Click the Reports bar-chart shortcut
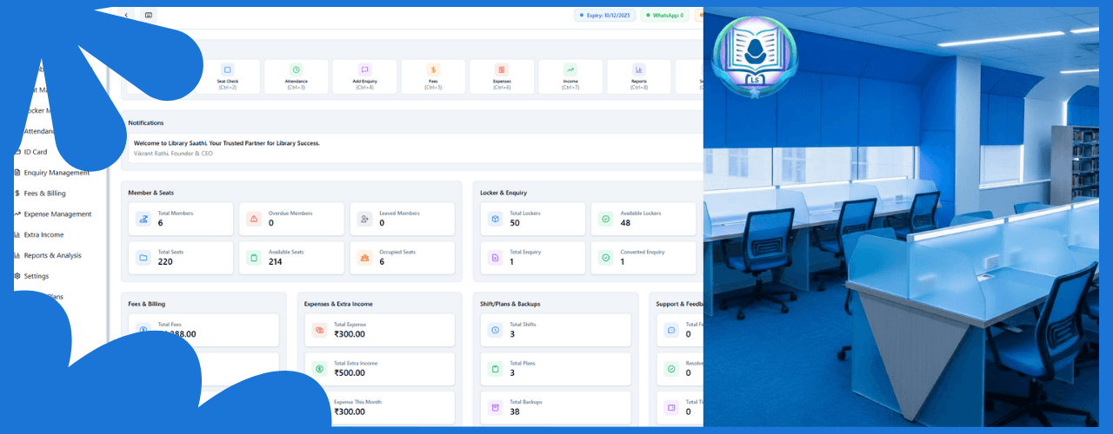Viewport: 1113px width, 434px height. coord(639,70)
